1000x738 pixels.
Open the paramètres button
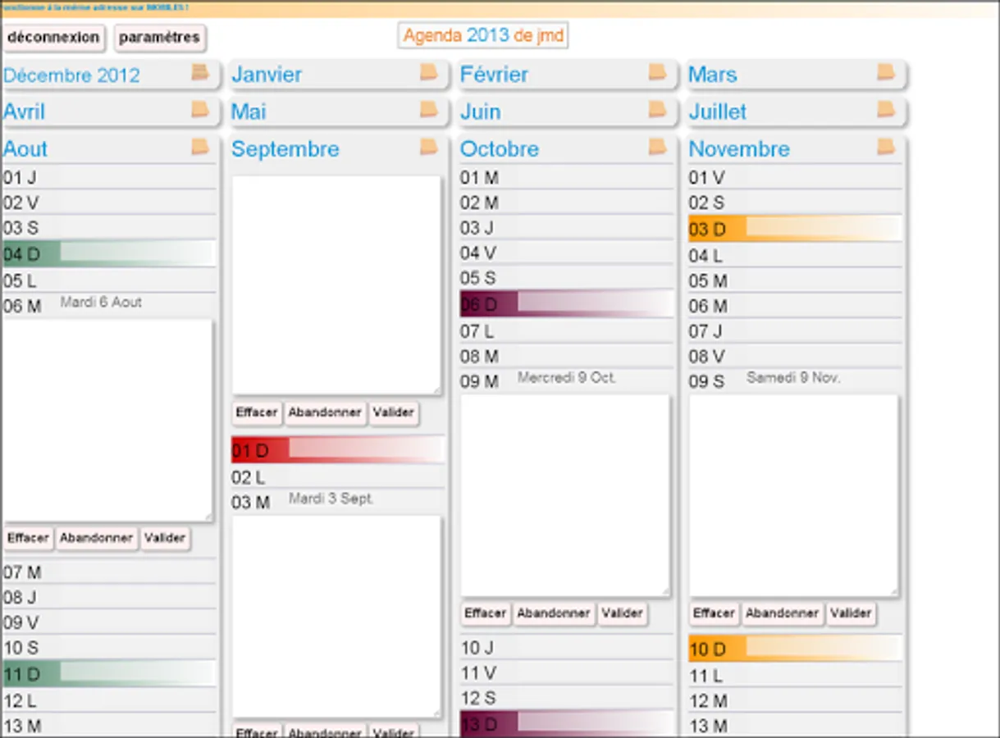click(159, 38)
